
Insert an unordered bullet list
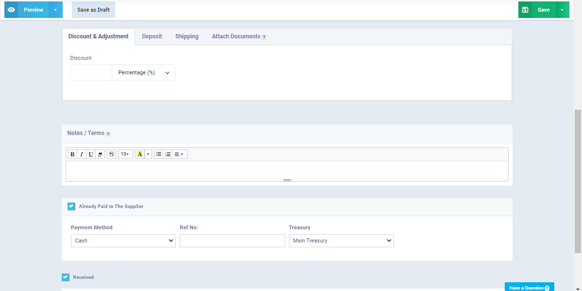[x=158, y=154]
